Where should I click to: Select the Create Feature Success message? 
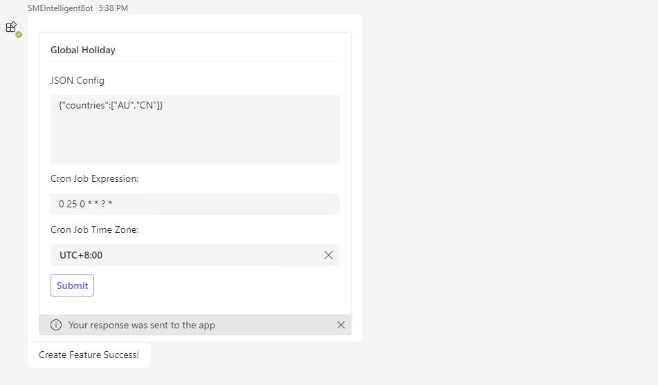[x=89, y=355]
